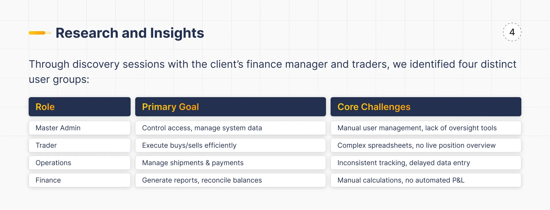Click the words "user groups:" in intro

click(x=59, y=79)
